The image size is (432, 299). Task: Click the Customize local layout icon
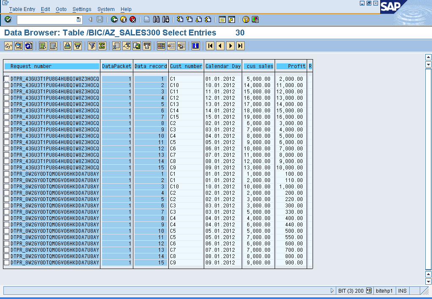pyautogui.click(x=255, y=19)
